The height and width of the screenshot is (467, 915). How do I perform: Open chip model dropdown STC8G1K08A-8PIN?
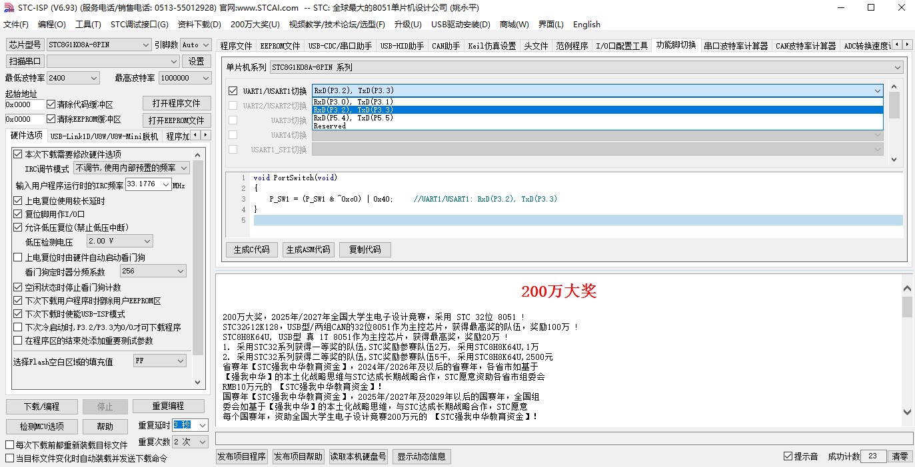coord(99,45)
